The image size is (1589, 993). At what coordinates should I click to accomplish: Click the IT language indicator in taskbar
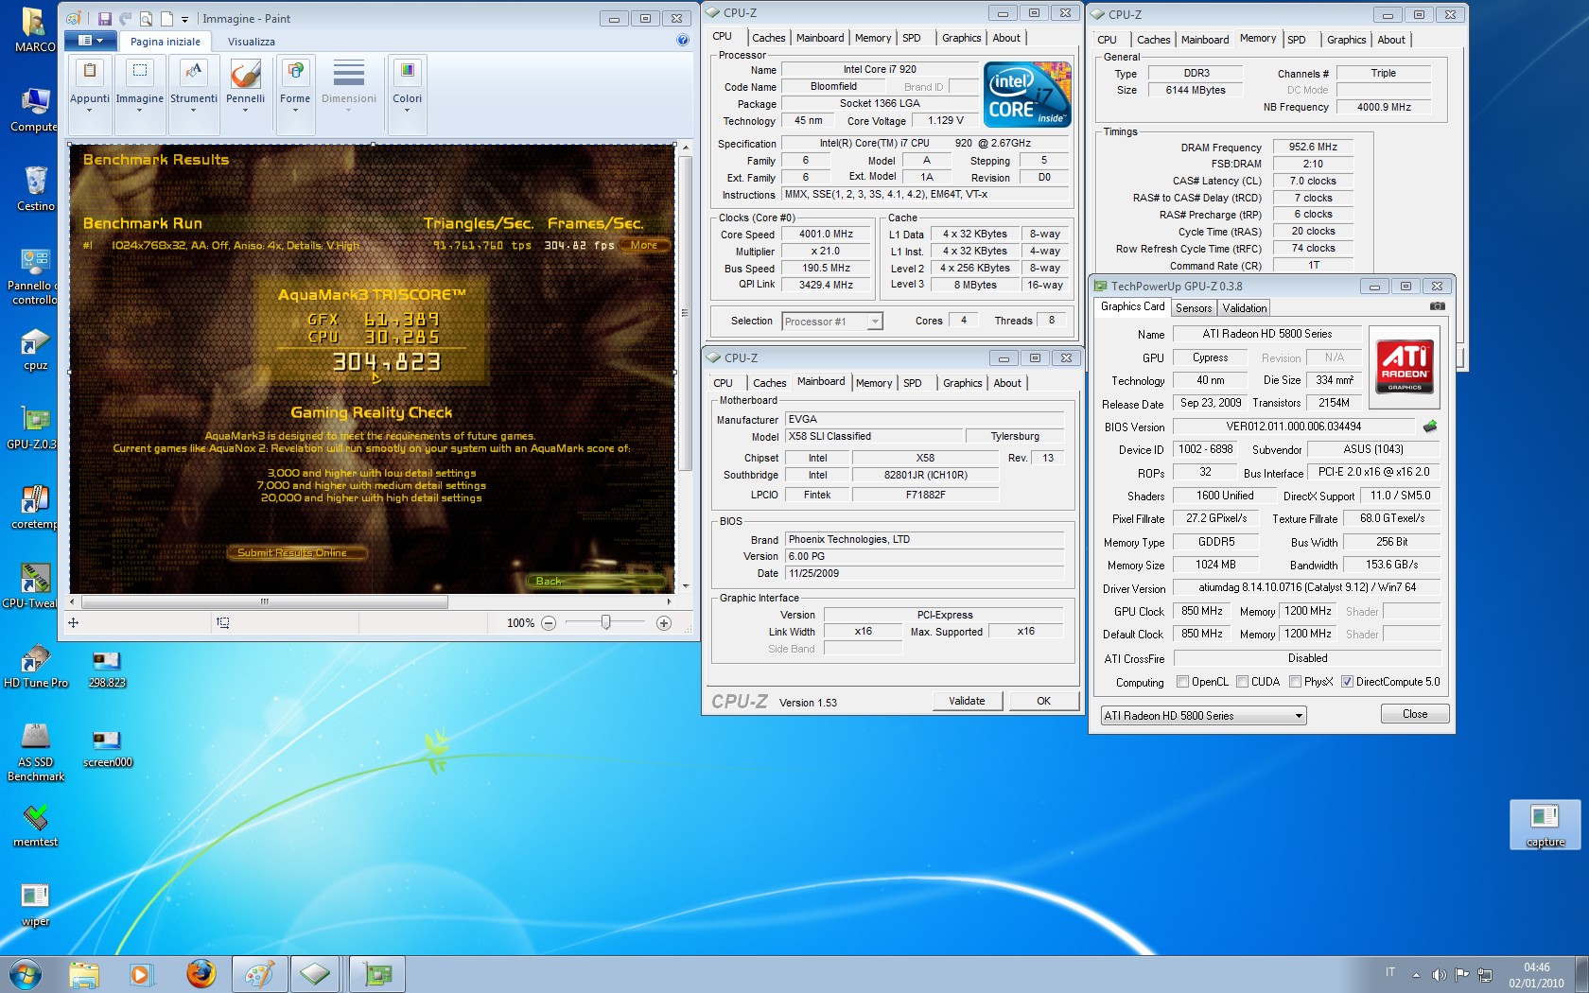click(x=1390, y=972)
